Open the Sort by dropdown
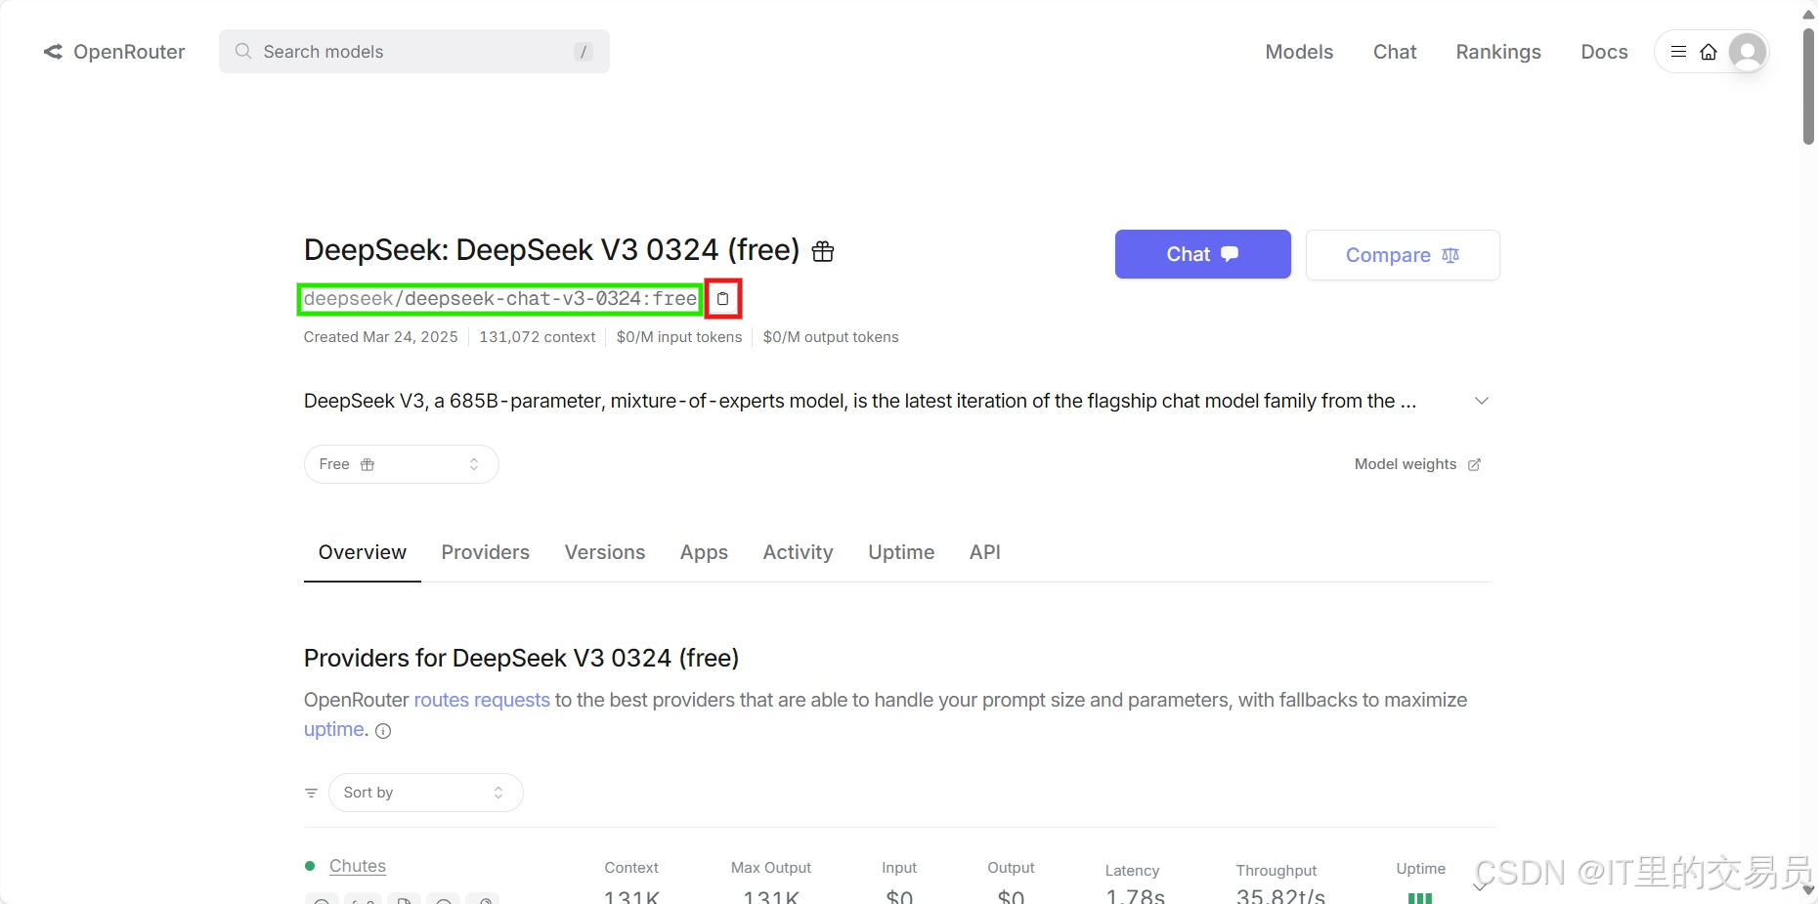 click(426, 793)
